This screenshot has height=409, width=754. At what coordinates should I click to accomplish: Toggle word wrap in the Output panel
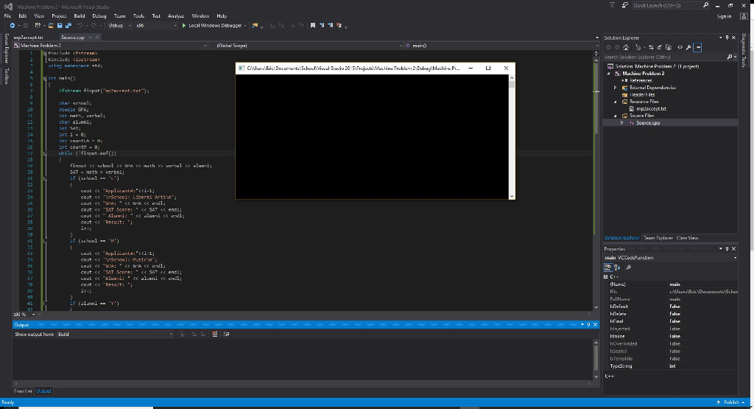coord(225,335)
